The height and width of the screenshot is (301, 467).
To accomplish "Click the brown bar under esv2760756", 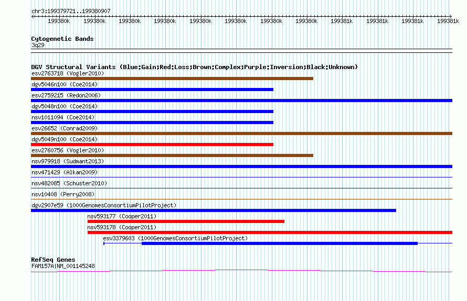I will 172,155.
